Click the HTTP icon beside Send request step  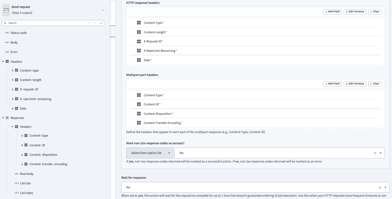pyautogui.click(x=6, y=10)
